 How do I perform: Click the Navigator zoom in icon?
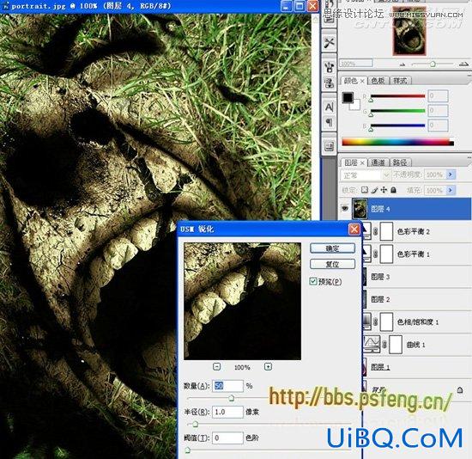point(464,64)
